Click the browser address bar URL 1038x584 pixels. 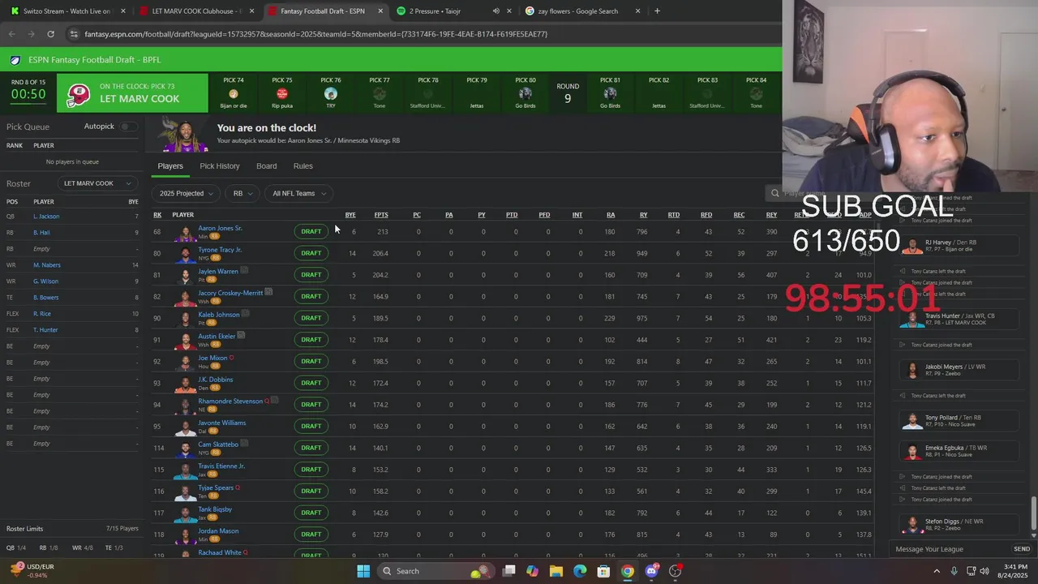tap(315, 34)
